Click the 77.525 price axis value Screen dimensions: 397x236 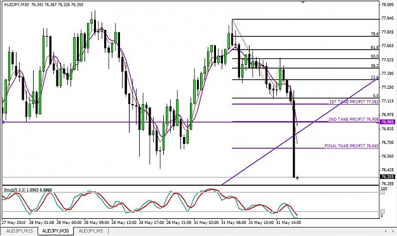(x=387, y=60)
